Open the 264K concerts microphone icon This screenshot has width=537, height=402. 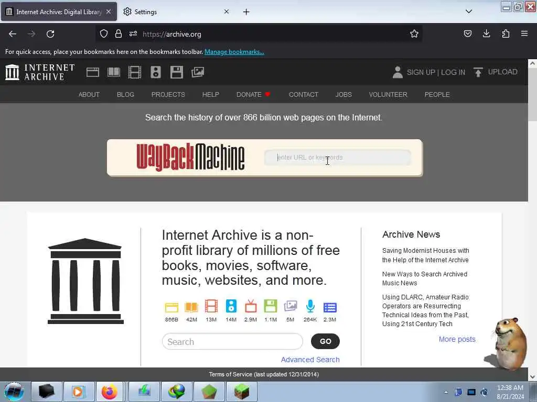310,306
